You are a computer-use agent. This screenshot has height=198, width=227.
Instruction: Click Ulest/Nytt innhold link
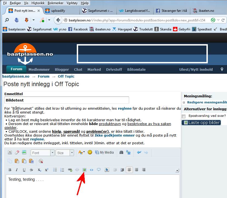196,70
